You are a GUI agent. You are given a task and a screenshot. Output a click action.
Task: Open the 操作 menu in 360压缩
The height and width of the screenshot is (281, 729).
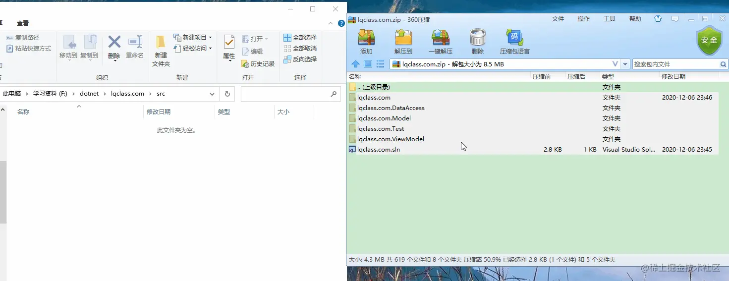(584, 19)
